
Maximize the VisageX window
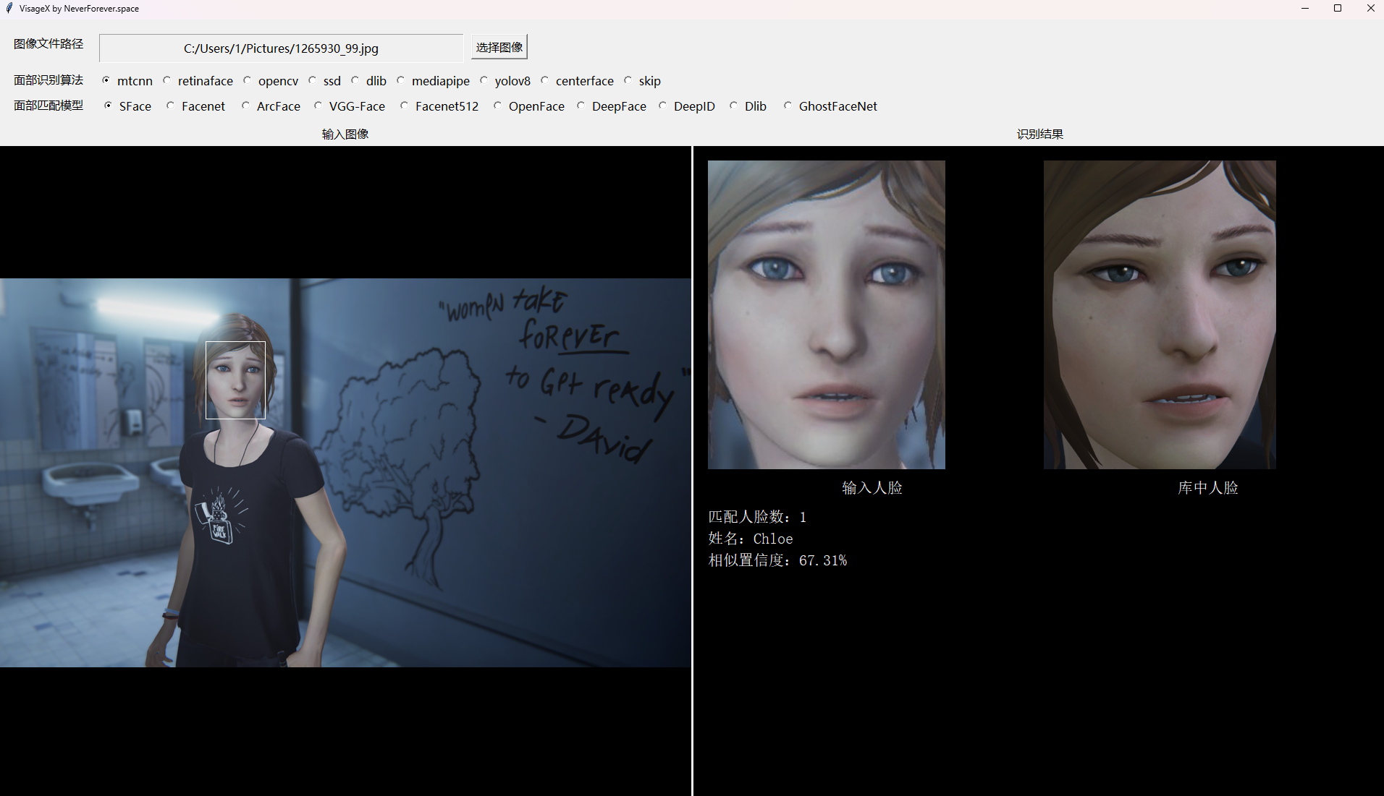tap(1338, 9)
